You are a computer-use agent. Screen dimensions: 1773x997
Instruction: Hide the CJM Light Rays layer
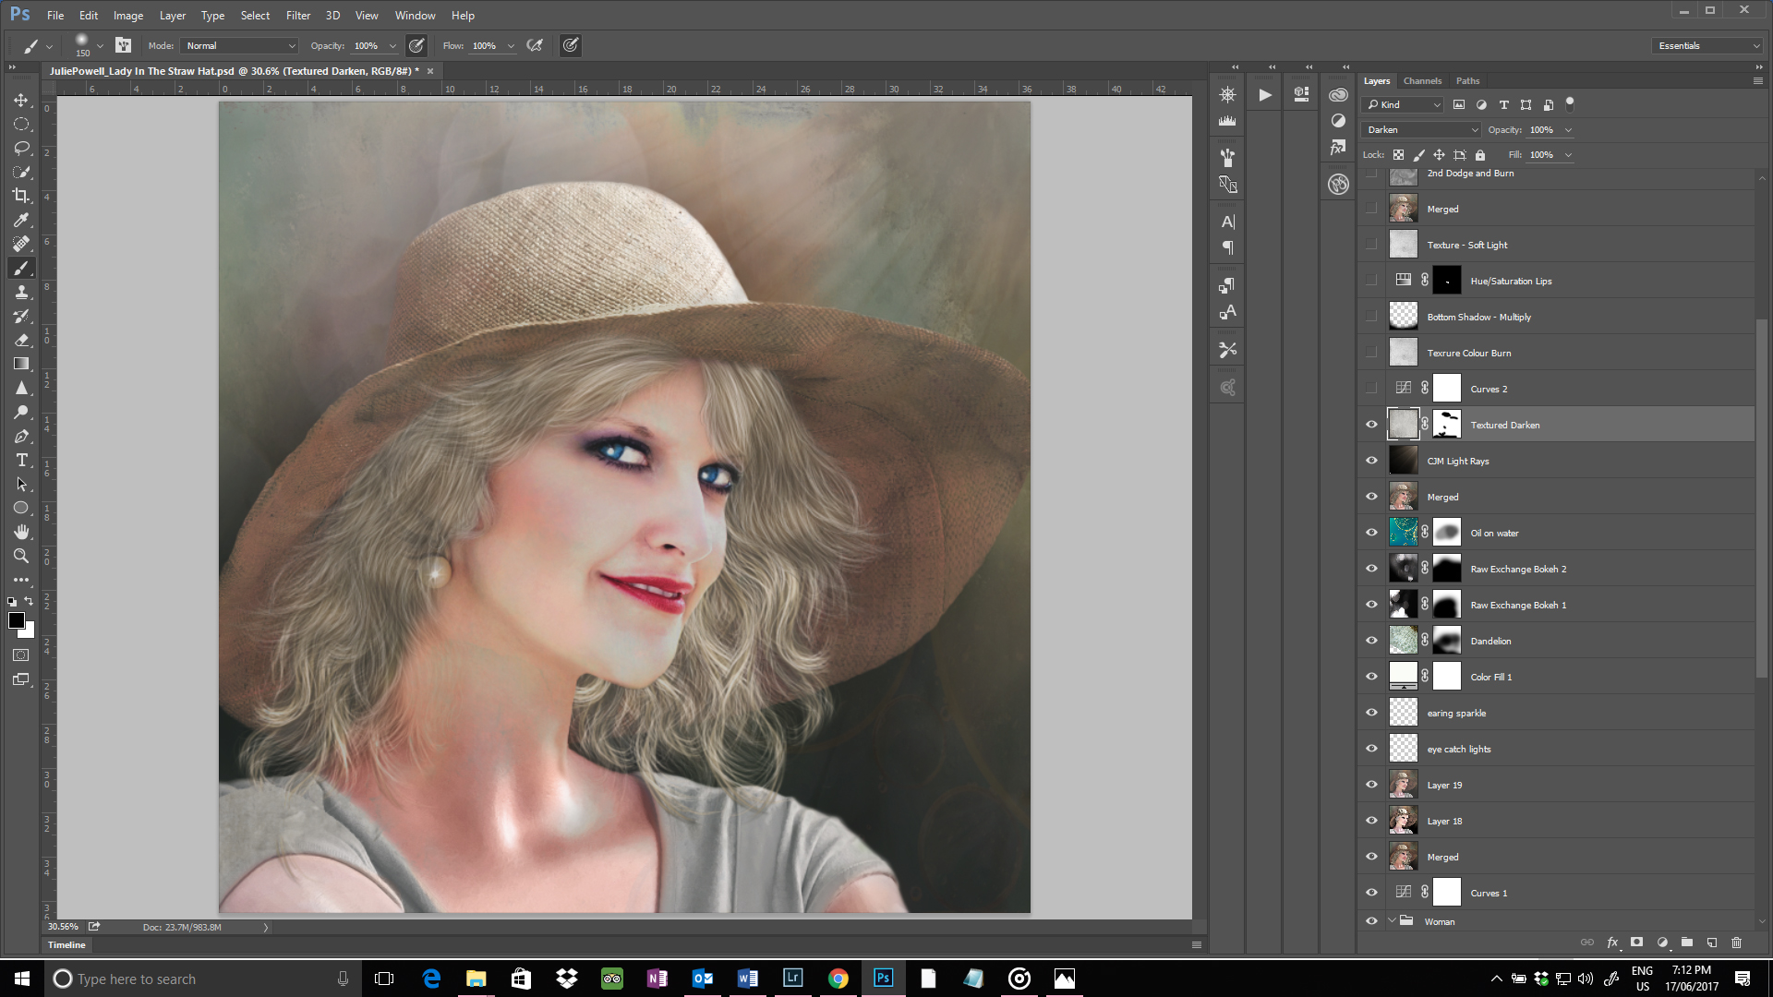(x=1371, y=461)
